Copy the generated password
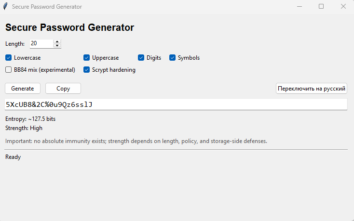354x221 pixels. click(x=63, y=89)
